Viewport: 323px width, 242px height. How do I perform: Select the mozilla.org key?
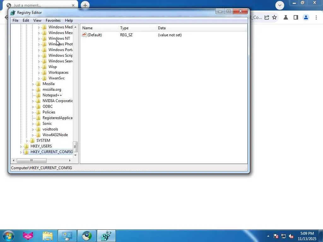pyautogui.click(x=52, y=89)
